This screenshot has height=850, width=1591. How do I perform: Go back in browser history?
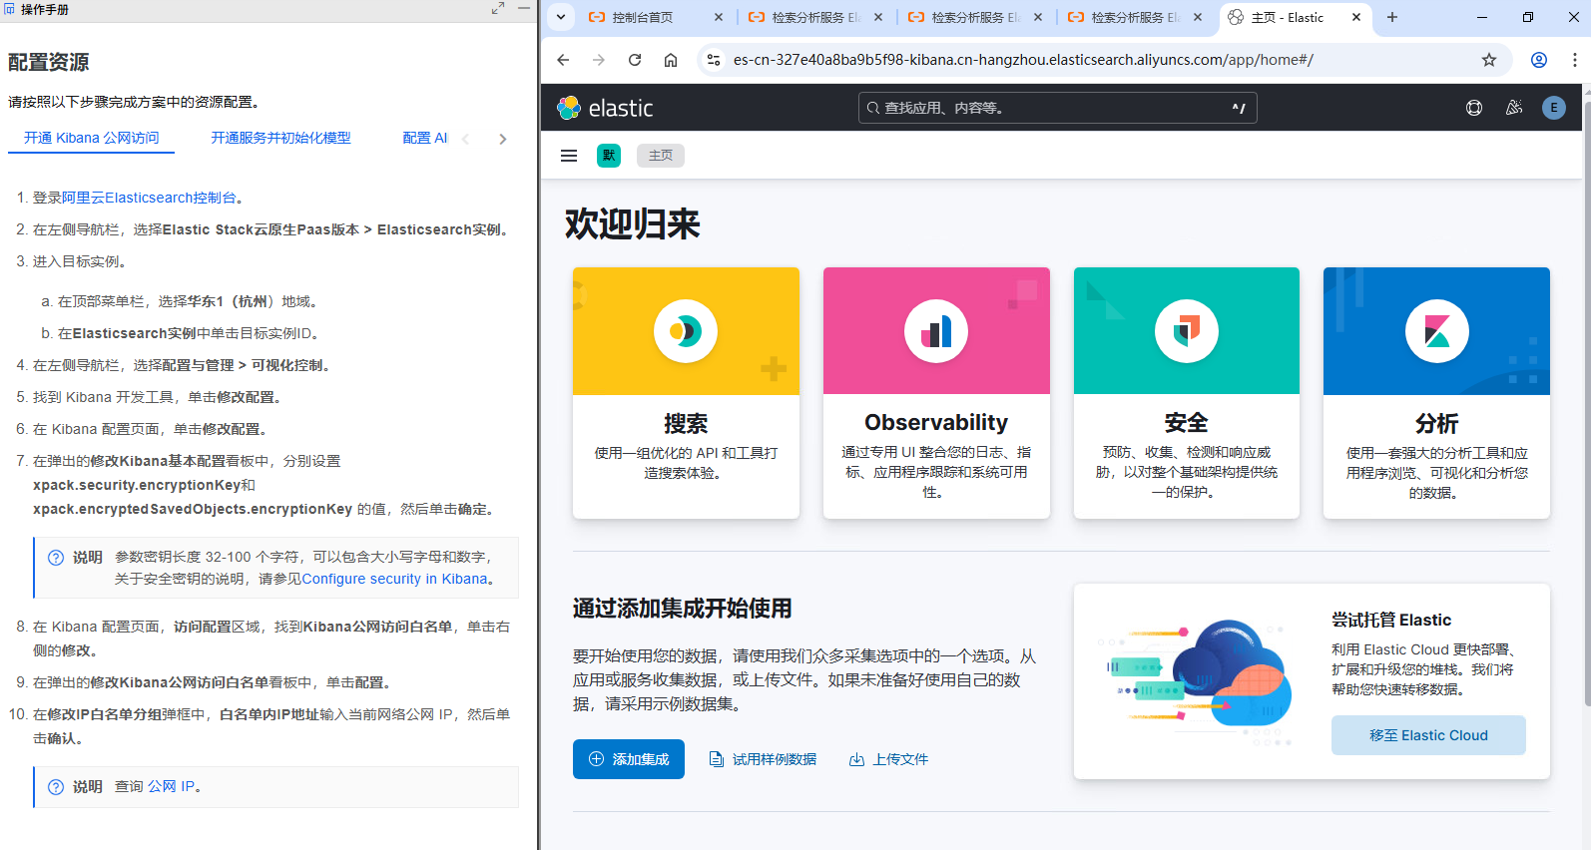[563, 60]
